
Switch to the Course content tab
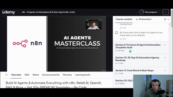(x=124, y=19)
